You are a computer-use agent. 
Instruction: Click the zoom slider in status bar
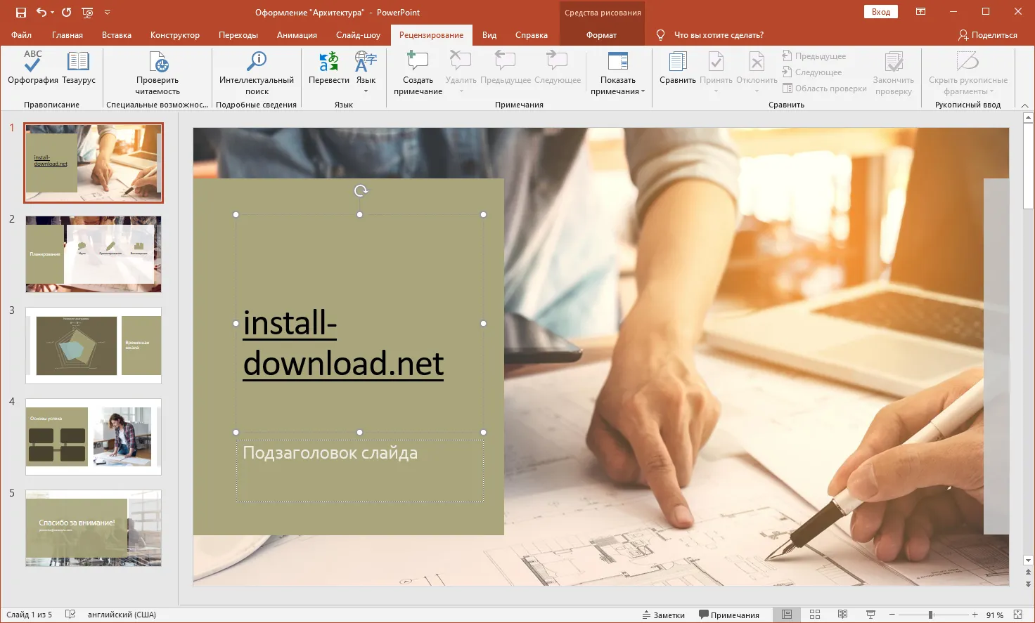pyautogui.click(x=930, y=615)
